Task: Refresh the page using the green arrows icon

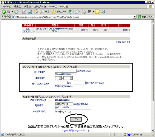Action: coord(30,12)
